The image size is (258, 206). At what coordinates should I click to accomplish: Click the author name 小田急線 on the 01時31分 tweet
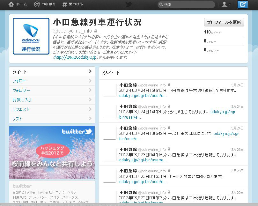128,171
